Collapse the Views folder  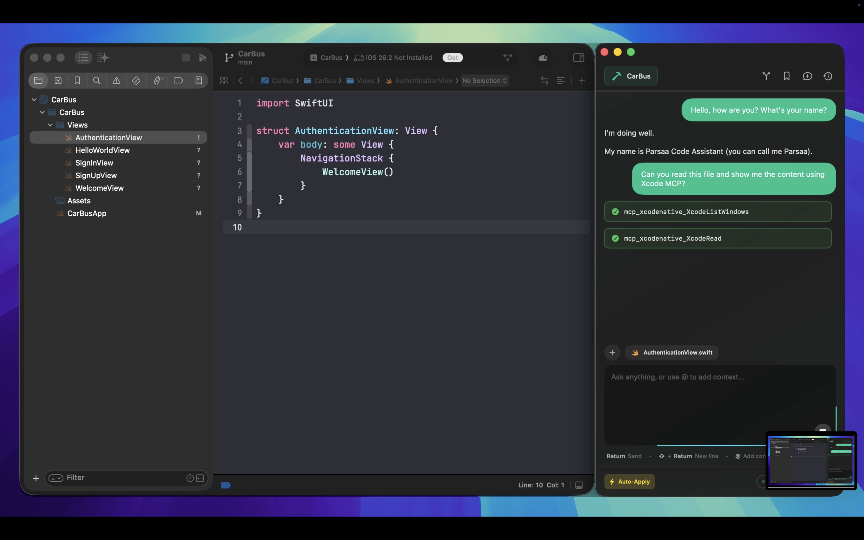pyautogui.click(x=50, y=125)
